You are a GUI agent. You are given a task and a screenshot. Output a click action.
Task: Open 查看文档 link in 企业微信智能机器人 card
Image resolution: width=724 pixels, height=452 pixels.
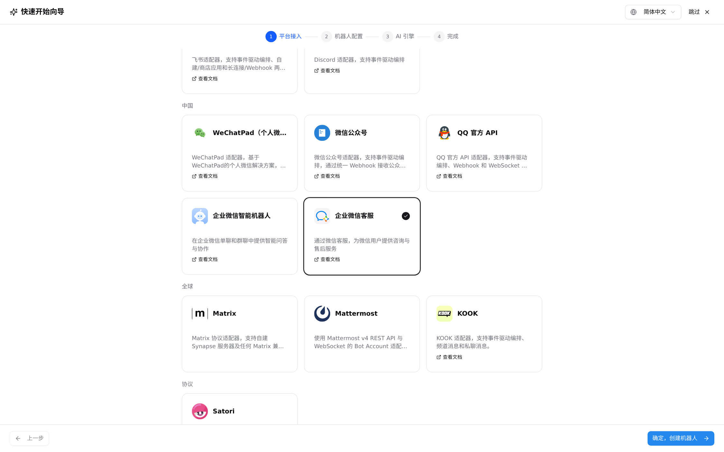point(205,259)
